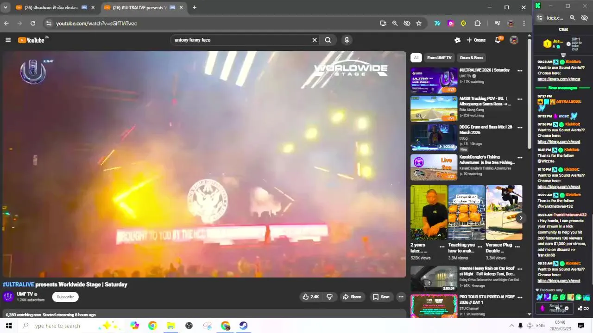Open the blerp.com link in top KickBot message
This screenshot has width=593, height=333.
coord(559,79)
